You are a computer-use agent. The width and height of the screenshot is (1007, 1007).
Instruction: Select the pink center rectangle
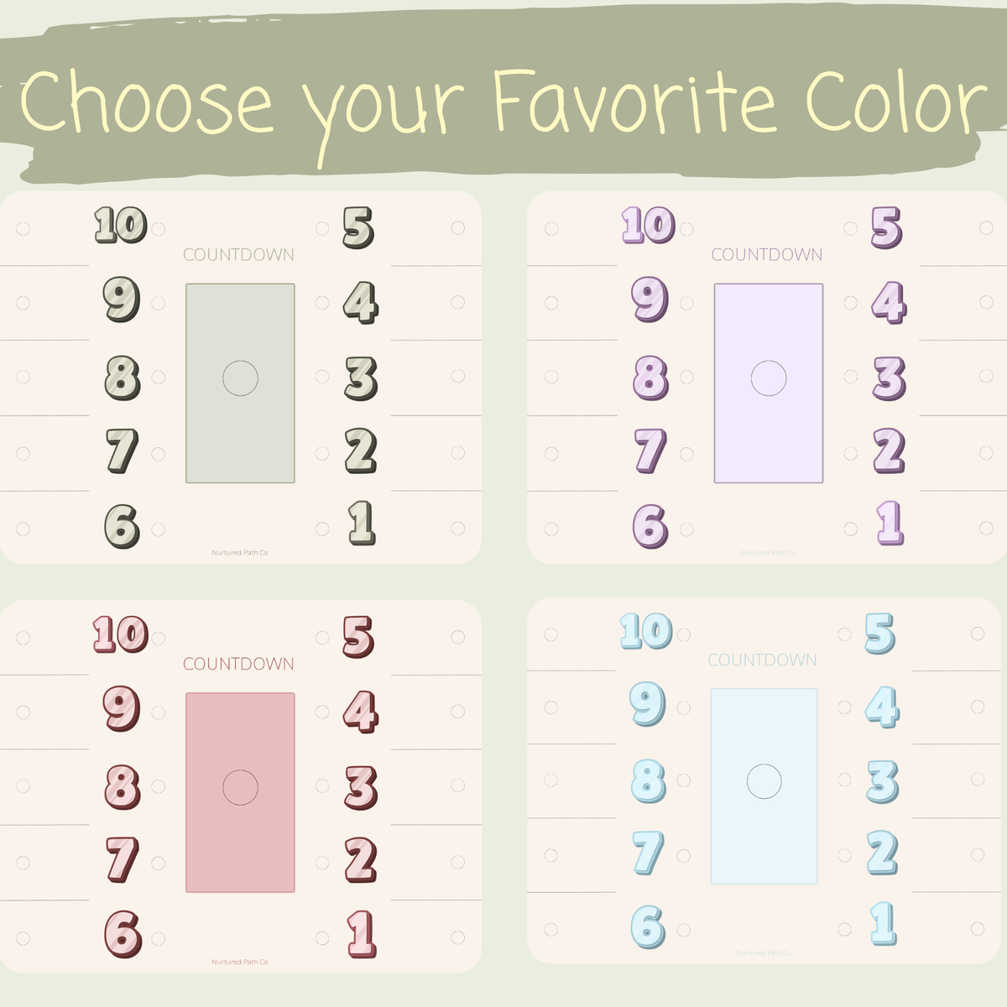[x=240, y=792]
